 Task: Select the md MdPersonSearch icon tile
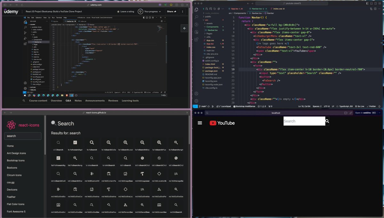point(125,207)
